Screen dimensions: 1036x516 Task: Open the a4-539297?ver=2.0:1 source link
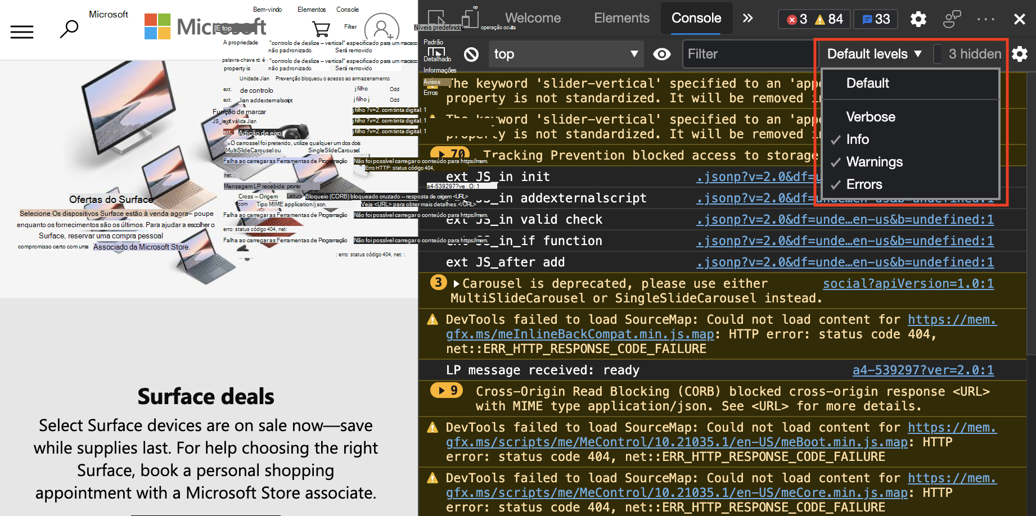point(923,370)
